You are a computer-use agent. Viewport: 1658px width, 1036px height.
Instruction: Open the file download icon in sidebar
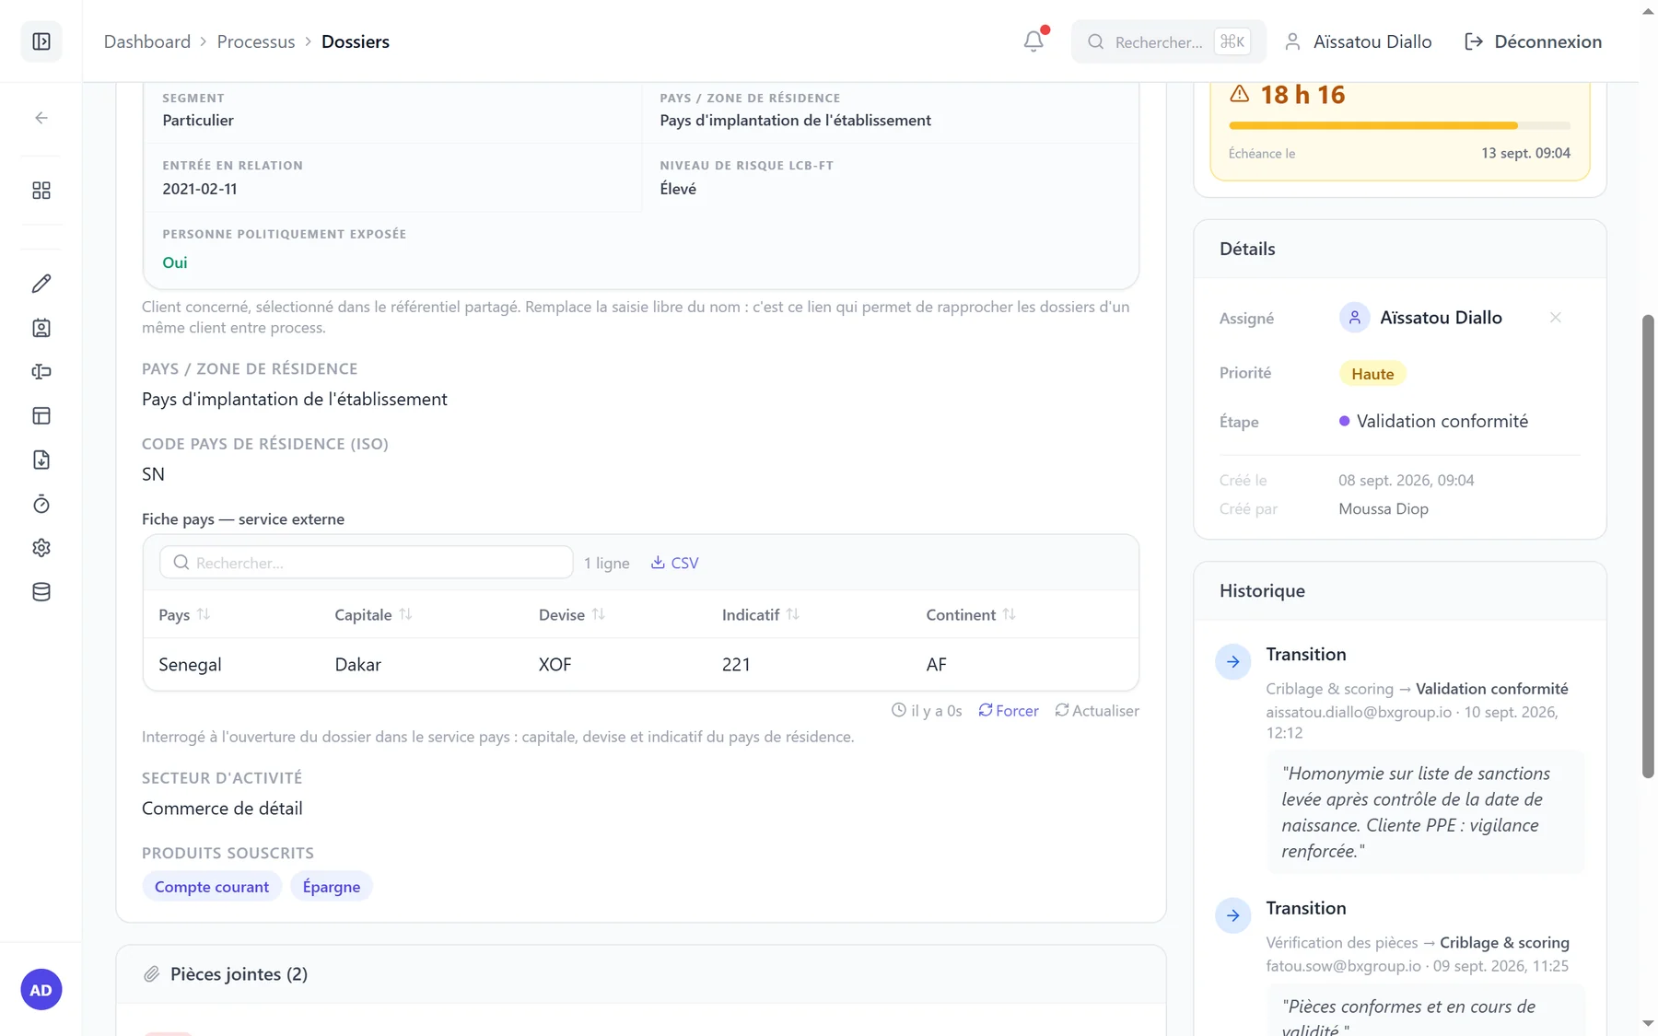click(41, 460)
